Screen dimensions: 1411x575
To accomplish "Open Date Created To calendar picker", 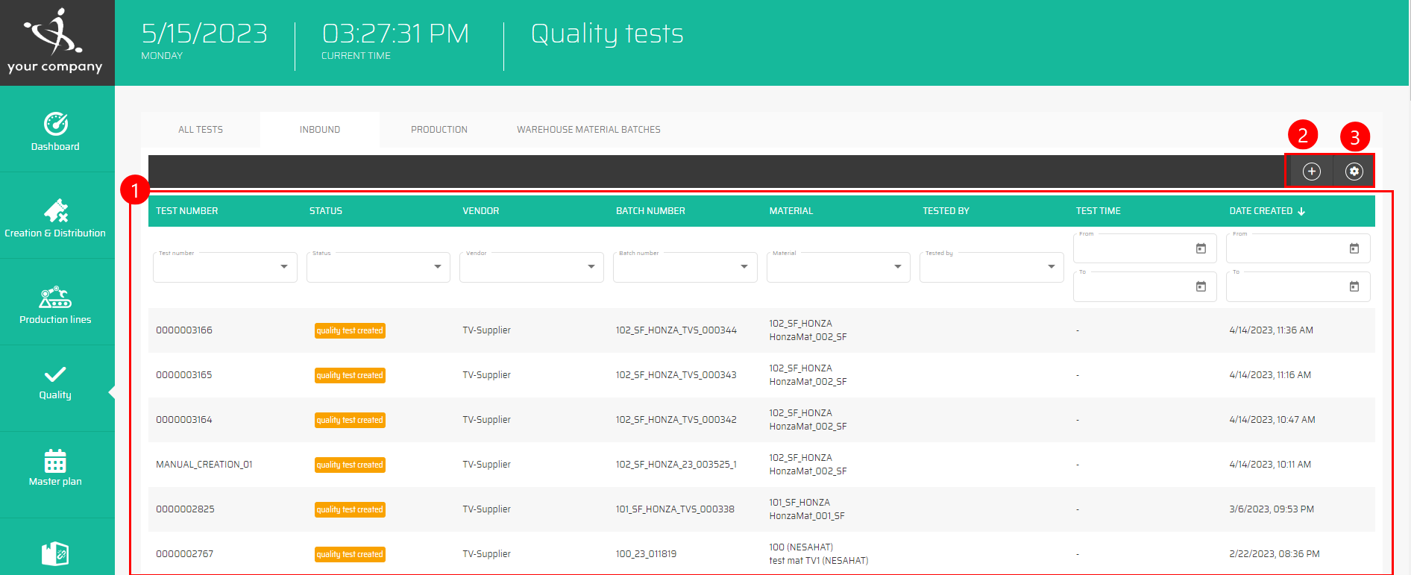I will (1354, 287).
